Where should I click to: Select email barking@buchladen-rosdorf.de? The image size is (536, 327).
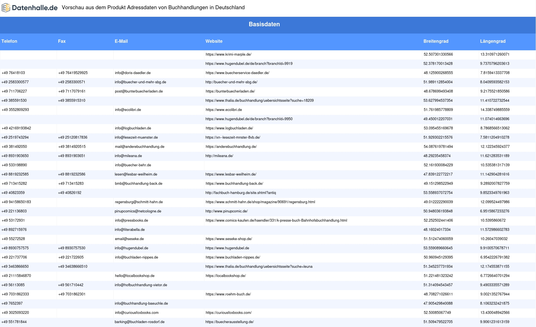pos(140,322)
